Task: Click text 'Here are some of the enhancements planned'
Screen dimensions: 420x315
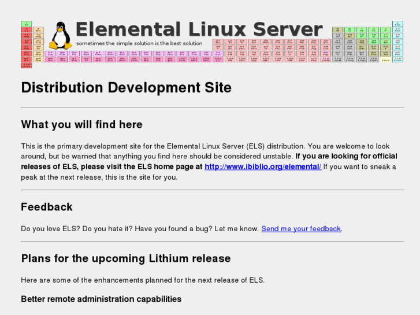Action: tap(96, 280)
